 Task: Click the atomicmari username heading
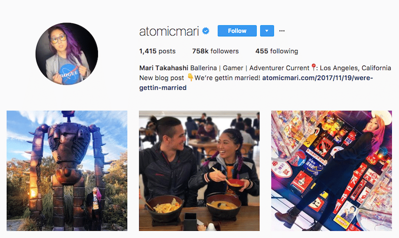coord(169,31)
